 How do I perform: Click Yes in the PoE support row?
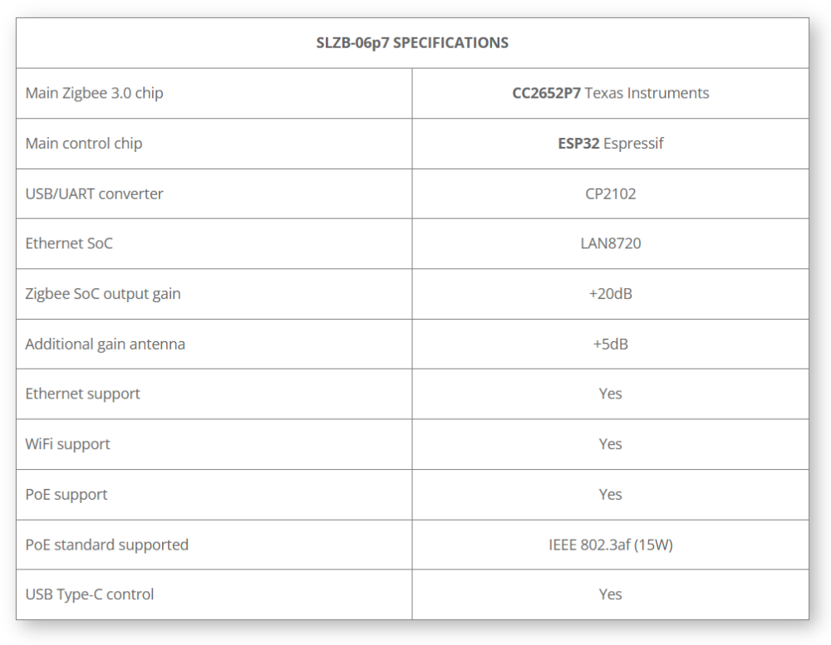pyautogui.click(x=610, y=495)
